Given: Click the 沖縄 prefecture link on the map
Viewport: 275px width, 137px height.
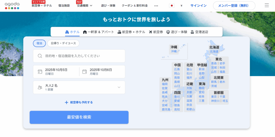Looking at the screenshot, I should 174,51.
